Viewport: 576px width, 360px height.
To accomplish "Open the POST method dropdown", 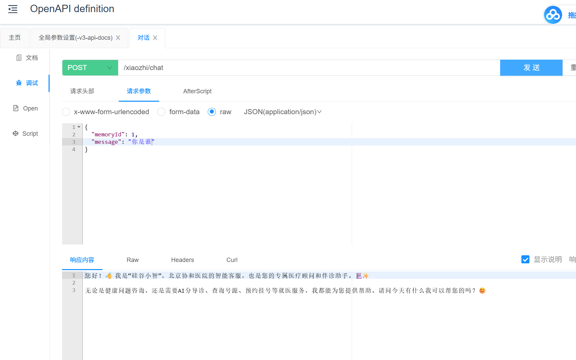I will tap(90, 68).
